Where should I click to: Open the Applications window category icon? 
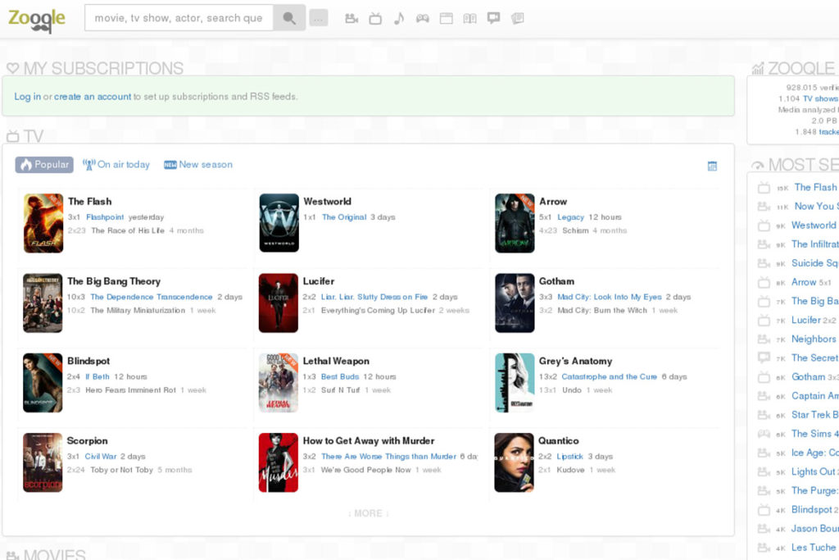pos(447,19)
